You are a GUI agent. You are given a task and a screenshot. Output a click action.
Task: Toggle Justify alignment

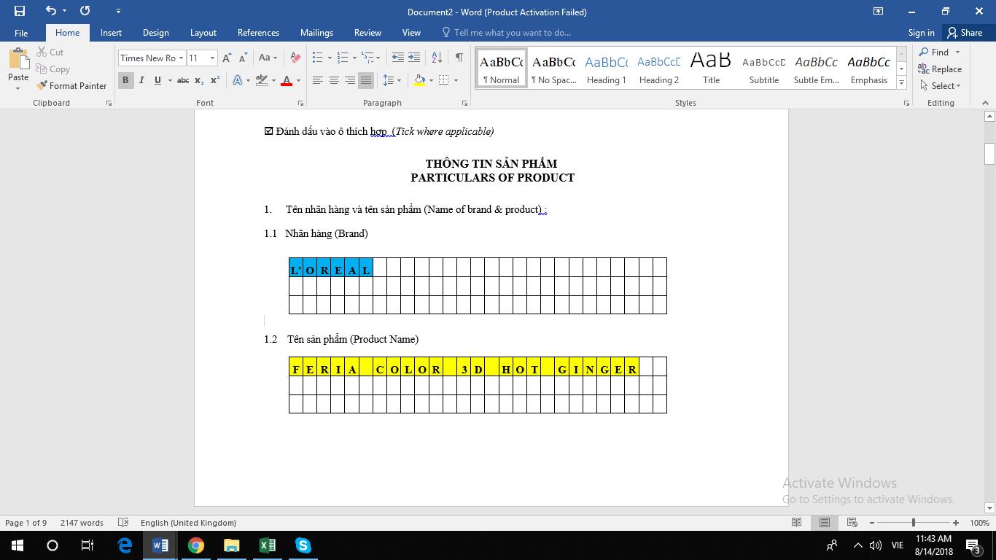pyautogui.click(x=366, y=80)
